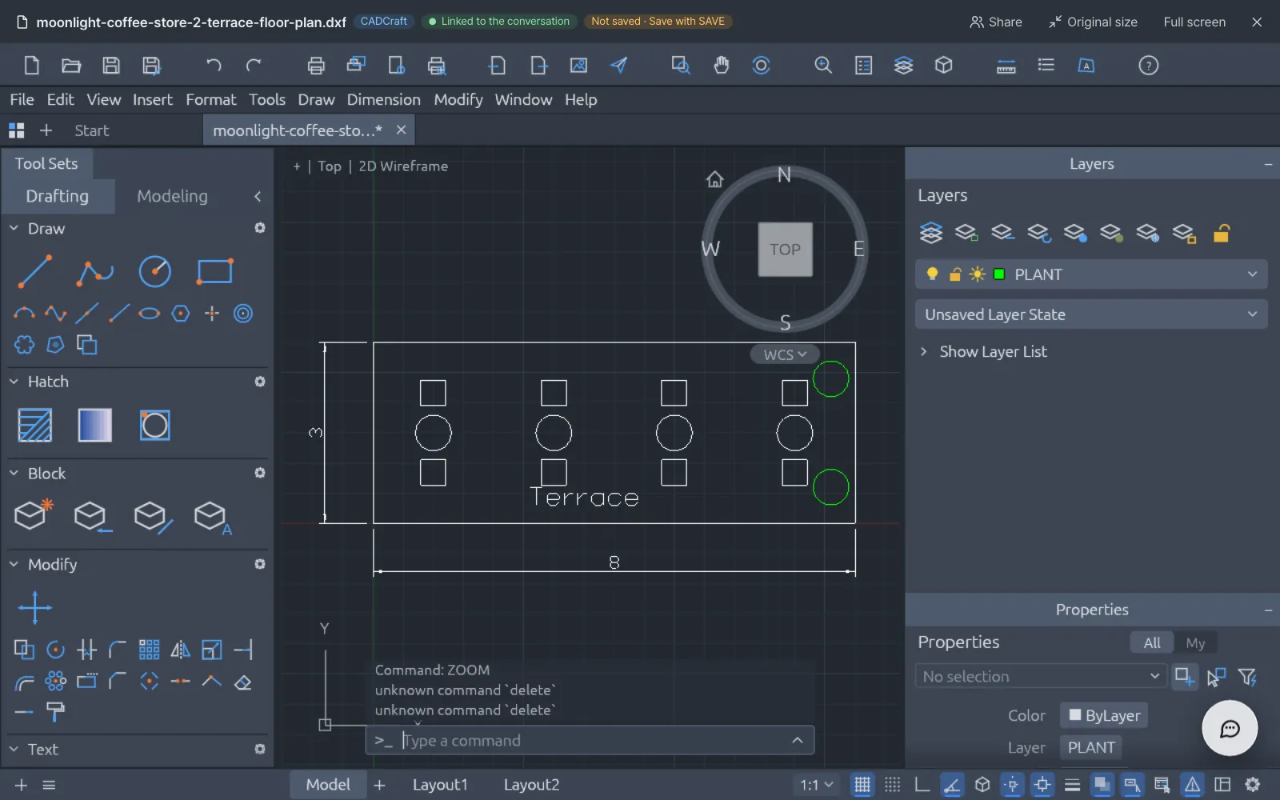The image size is (1280, 800).
Task: Click the Print icon
Action: pos(316,66)
